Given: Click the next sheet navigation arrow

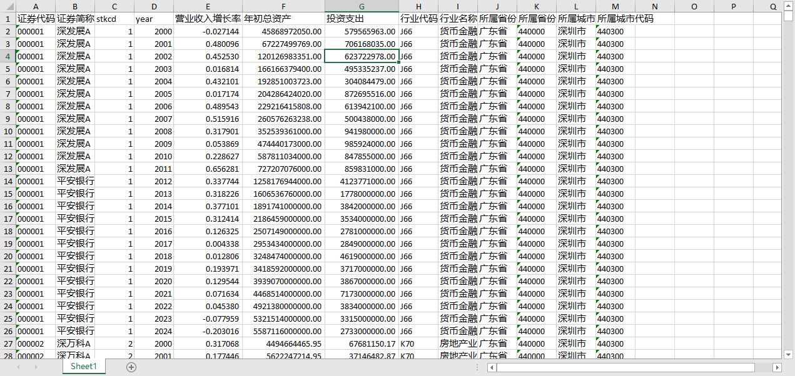Looking at the screenshot, I should click(x=34, y=367).
